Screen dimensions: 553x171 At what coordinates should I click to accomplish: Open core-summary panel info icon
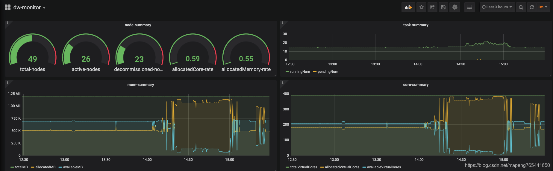point(282,83)
